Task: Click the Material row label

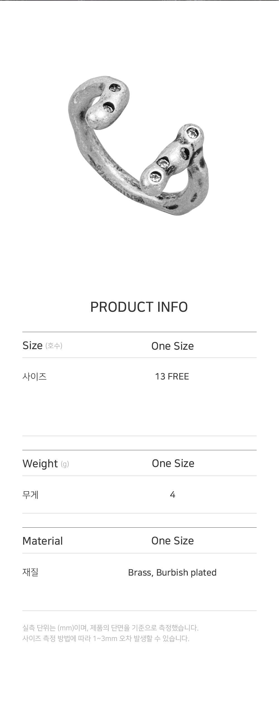Action: coord(43,541)
